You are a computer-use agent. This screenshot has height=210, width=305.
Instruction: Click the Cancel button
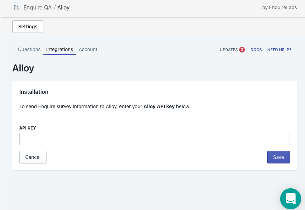pyautogui.click(x=33, y=157)
